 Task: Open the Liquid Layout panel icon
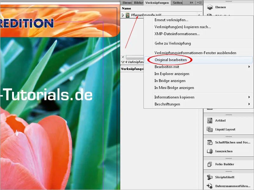coord(210,129)
